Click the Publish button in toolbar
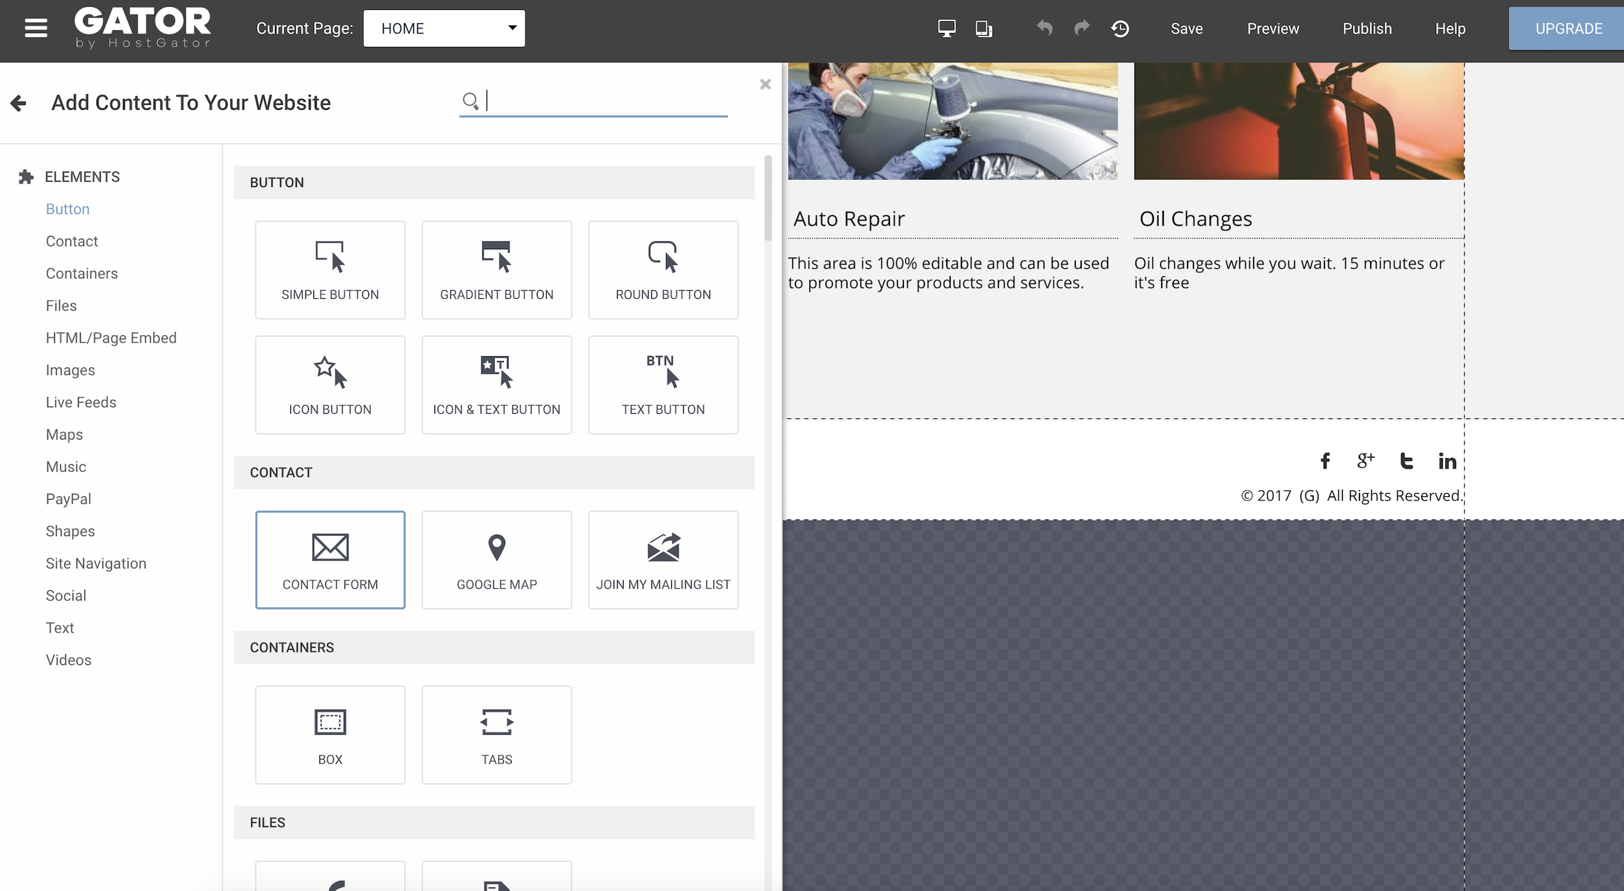The image size is (1624, 891). coord(1367,28)
